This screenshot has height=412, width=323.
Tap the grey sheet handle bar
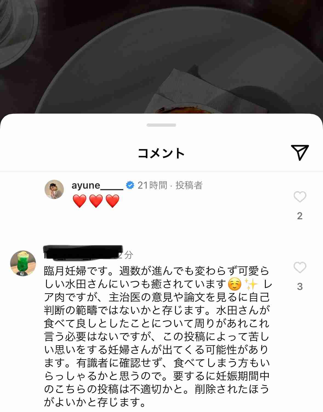(161, 125)
